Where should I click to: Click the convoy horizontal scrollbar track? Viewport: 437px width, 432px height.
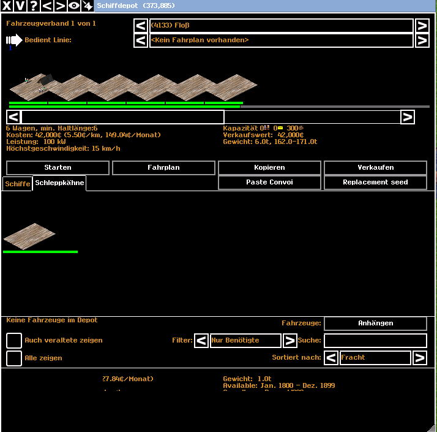pyautogui.click(x=312, y=117)
